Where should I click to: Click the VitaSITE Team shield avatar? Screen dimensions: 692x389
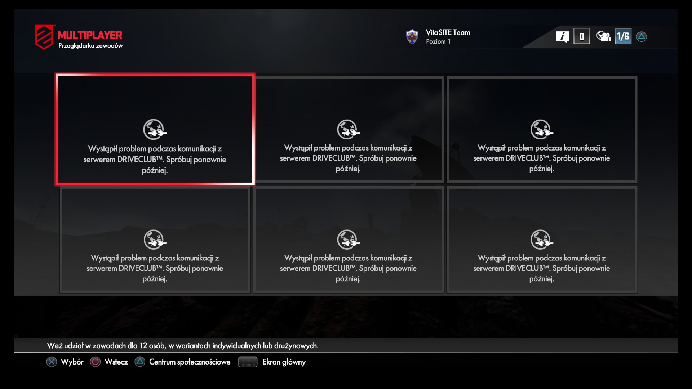tap(412, 37)
